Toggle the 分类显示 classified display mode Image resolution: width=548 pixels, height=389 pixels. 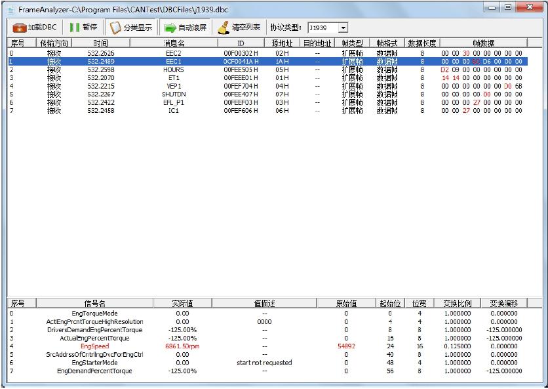[116, 28]
